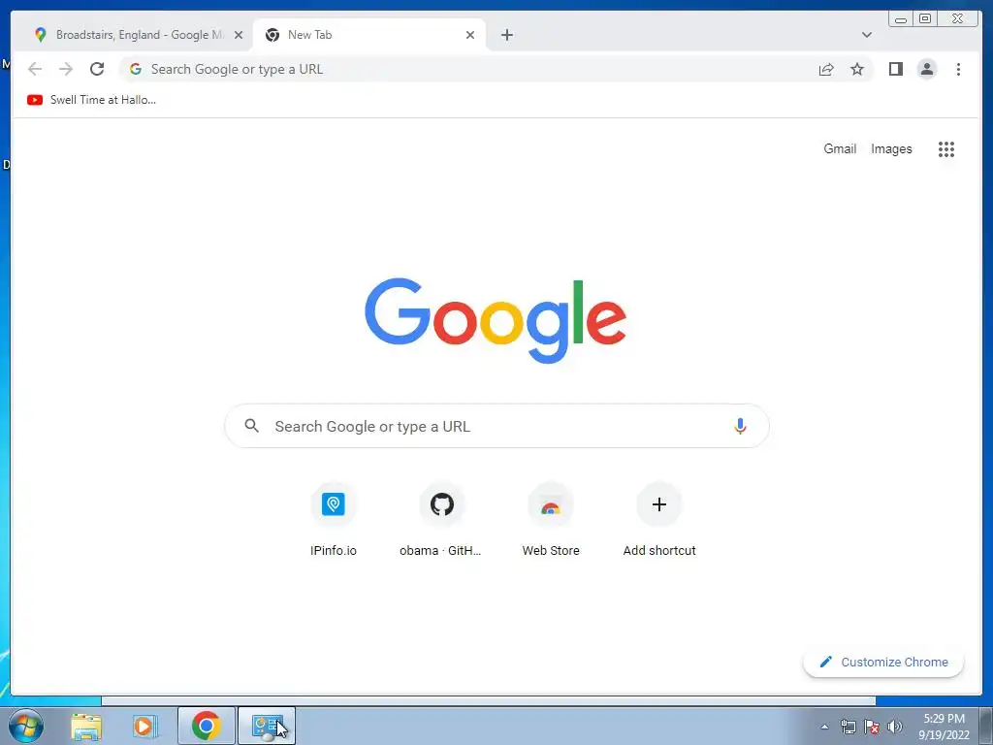Open the Web Store shortcut

tap(551, 520)
